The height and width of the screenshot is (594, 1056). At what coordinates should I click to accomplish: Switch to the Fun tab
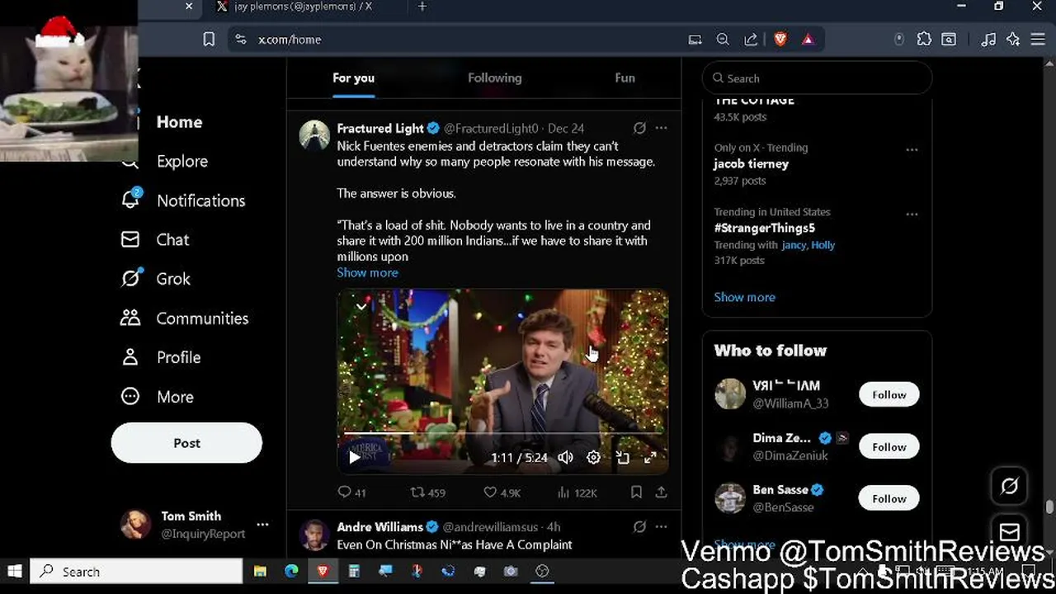click(625, 78)
